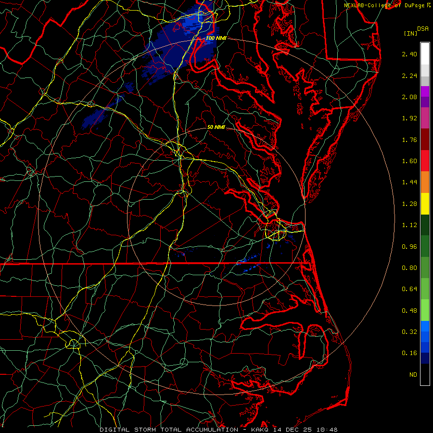Click the 1.44 legend value
433x433 pixels.
tap(409, 182)
